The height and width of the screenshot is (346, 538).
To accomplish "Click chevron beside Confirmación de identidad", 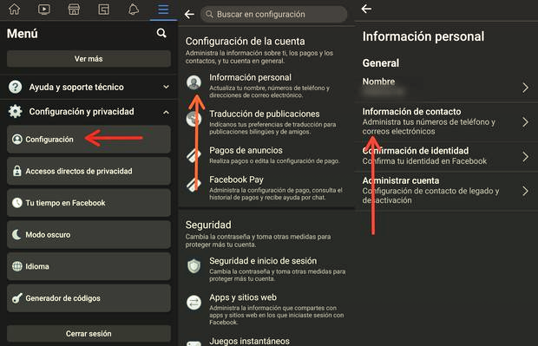I will [525, 156].
